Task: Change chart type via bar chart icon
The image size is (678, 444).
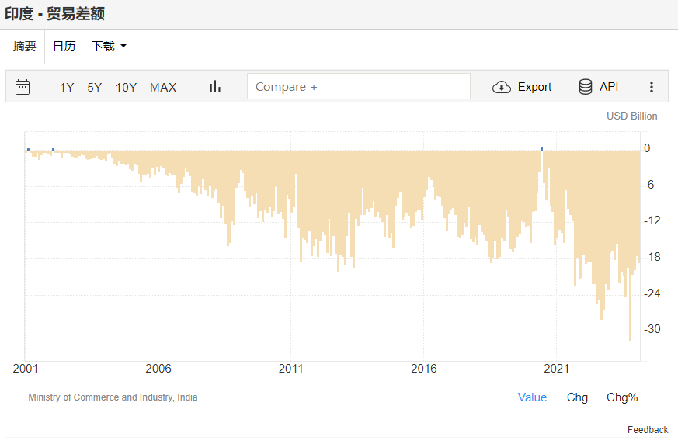Action: (215, 87)
